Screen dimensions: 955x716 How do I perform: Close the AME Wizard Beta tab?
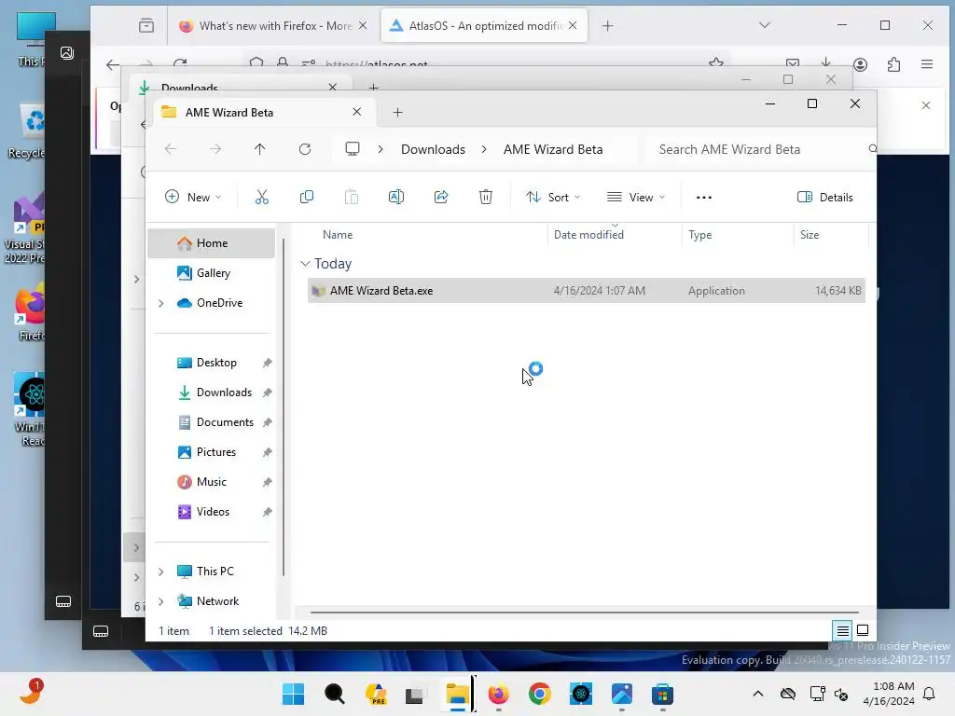[x=357, y=112]
